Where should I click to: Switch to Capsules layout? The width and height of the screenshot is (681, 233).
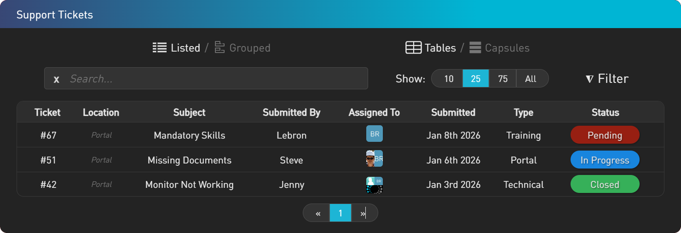point(507,48)
